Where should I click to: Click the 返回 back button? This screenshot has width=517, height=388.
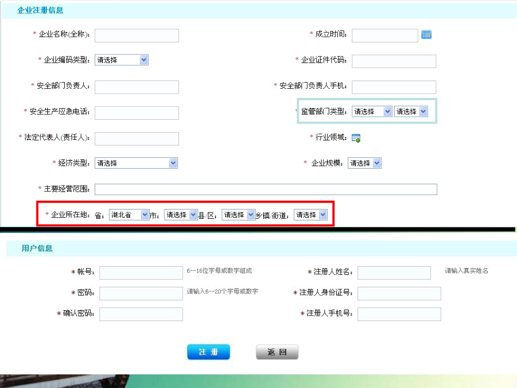tap(277, 352)
